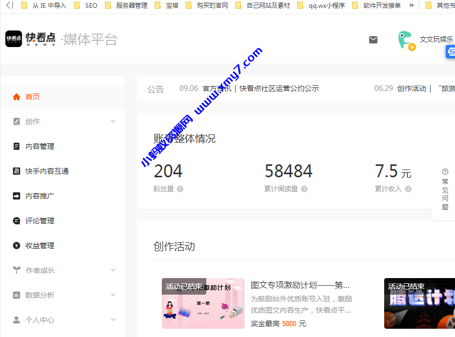Select the 数据分析 chart icon

tap(16, 295)
